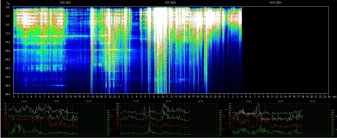Viewport: 337px width, 138px height.
Task: Click the 8.01.2023 date above the main spectrogram
Action: pos(65,2)
